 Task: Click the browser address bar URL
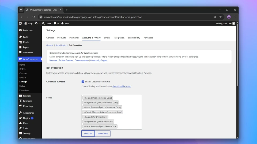(93, 17)
